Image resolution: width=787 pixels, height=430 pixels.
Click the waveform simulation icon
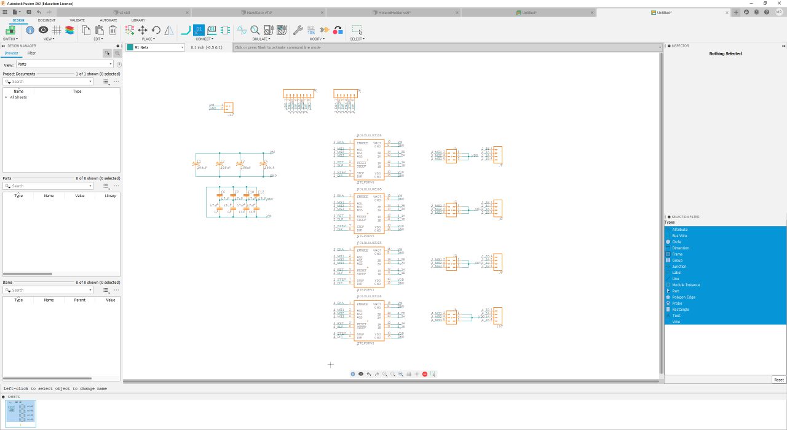(242, 29)
